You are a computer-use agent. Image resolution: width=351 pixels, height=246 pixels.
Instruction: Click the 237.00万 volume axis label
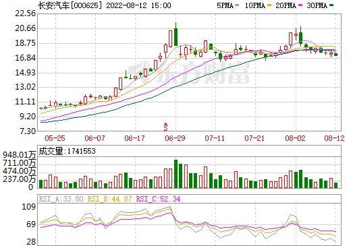20,179
